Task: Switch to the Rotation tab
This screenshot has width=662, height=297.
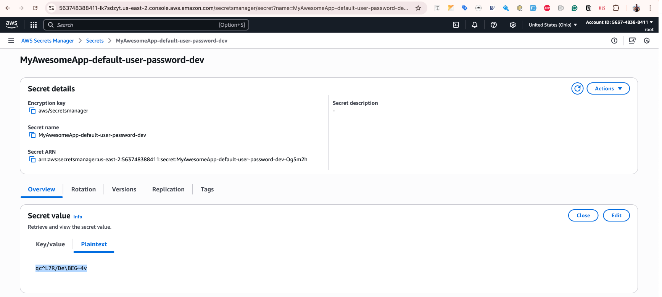Action: (x=84, y=189)
